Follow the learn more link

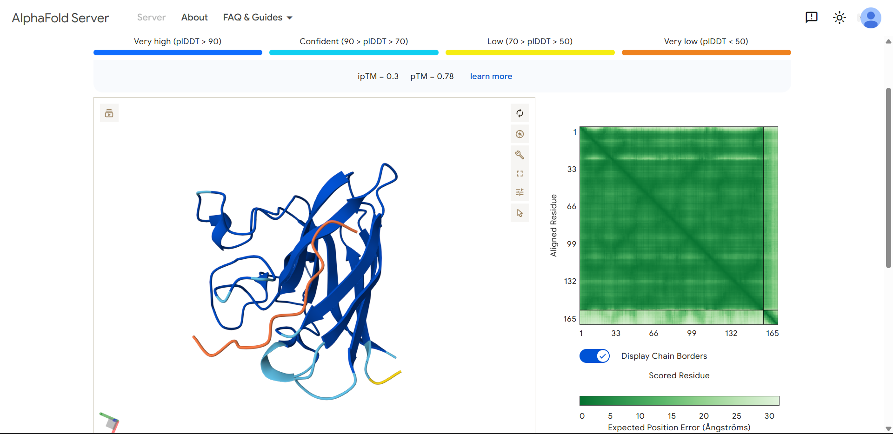pos(491,76)
